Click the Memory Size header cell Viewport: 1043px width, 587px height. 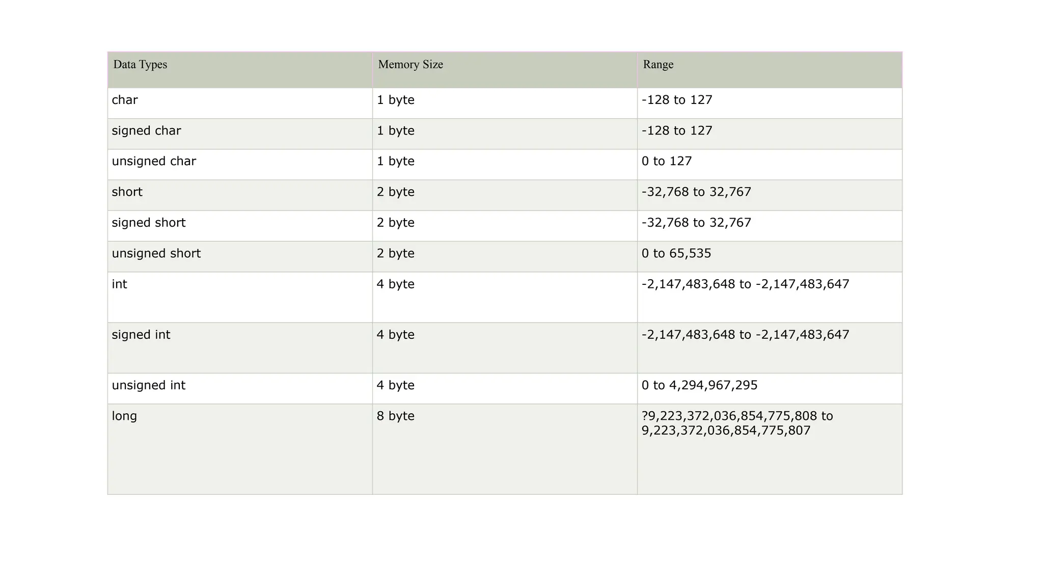[410, 65]
